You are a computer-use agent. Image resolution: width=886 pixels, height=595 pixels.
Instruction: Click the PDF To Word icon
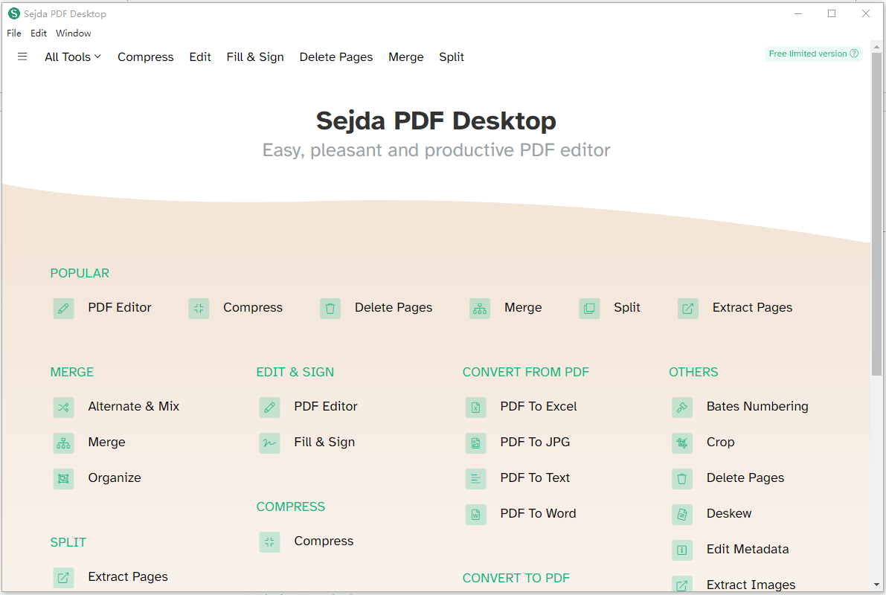coord(476,514)
